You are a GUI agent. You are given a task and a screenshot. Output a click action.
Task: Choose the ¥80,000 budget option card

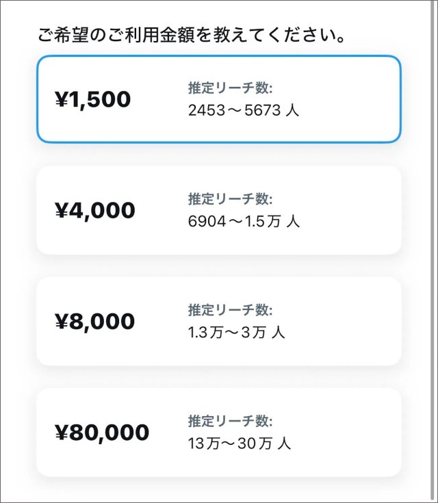[219, 432]
